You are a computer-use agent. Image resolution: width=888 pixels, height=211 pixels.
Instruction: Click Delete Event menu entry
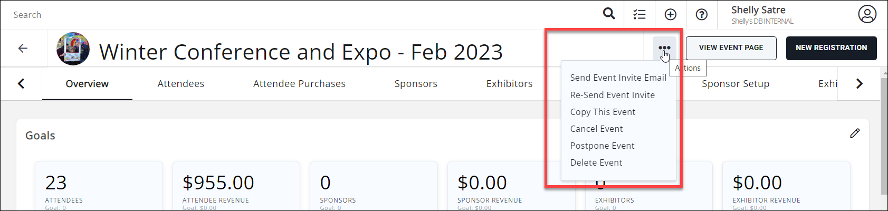596,162
